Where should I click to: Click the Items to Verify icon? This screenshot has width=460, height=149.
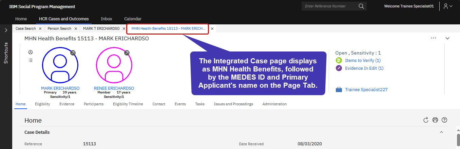(x=339, y=60)
